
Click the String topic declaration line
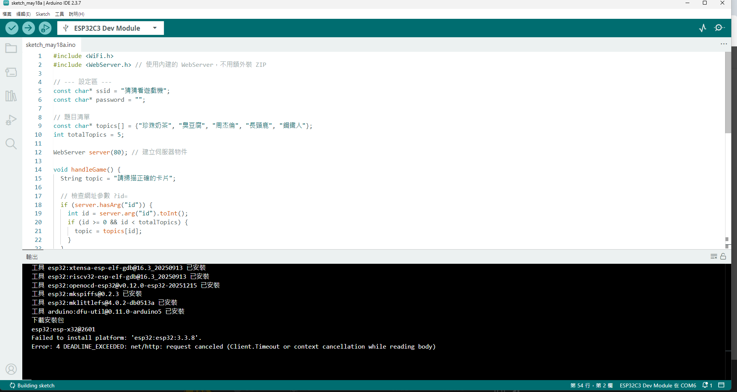tap(118, 179)
